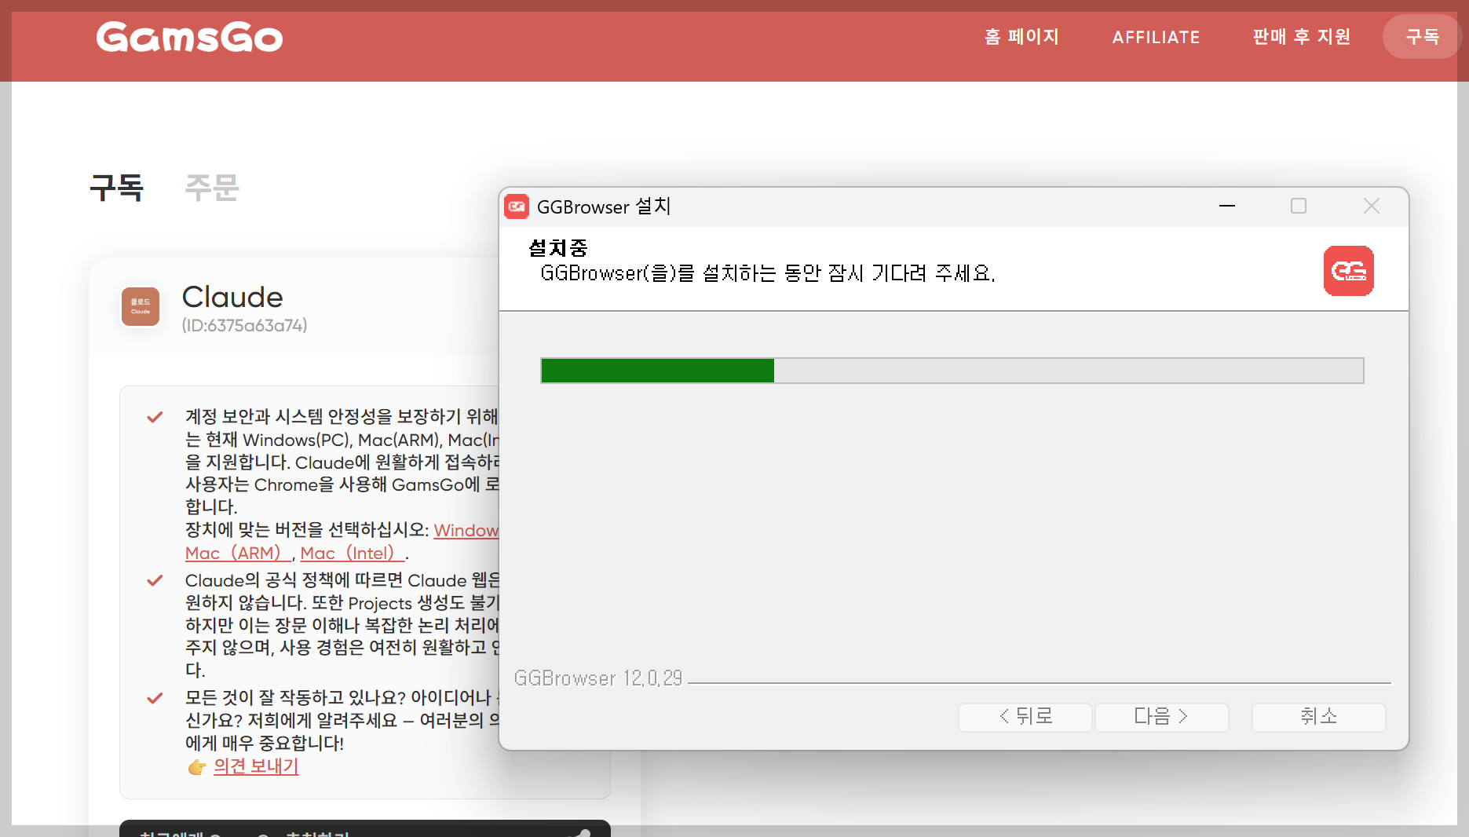Cancel installation with the 취소 button
Viewport: 1469px width, 837px height.
pyautogui.click(x=1319, y=717)
